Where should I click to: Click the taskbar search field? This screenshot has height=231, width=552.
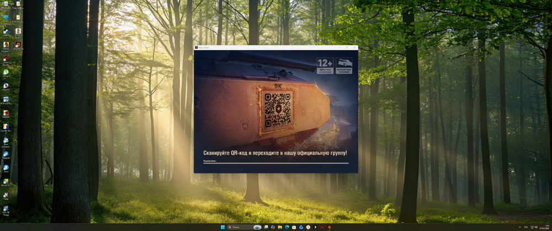point(244,227)
